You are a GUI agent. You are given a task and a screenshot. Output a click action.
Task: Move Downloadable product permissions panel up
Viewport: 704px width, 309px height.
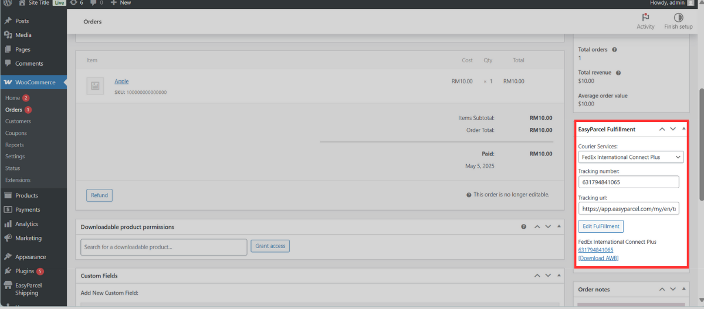click(536, 227)
